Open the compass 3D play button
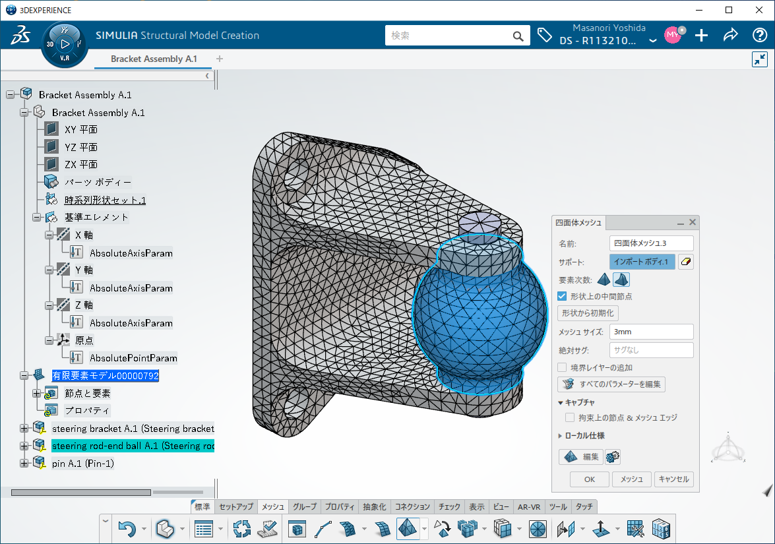775x544 pixels. point(65,44)
